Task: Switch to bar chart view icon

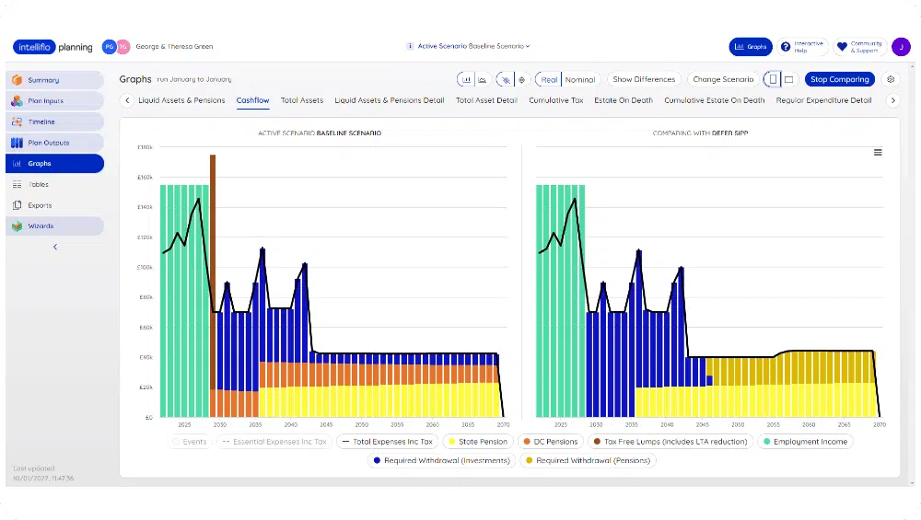Action: pyautogui.click(x=466, y=79)
